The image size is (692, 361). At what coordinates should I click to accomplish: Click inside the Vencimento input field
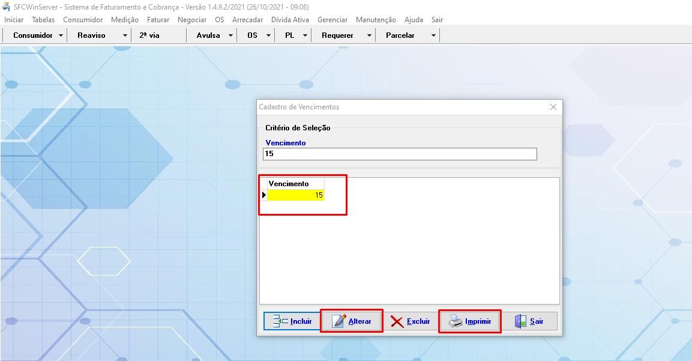click(400, 154)
